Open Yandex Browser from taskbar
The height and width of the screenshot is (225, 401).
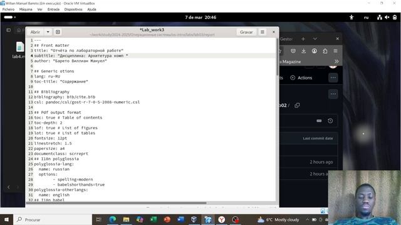tap(221, 219)
